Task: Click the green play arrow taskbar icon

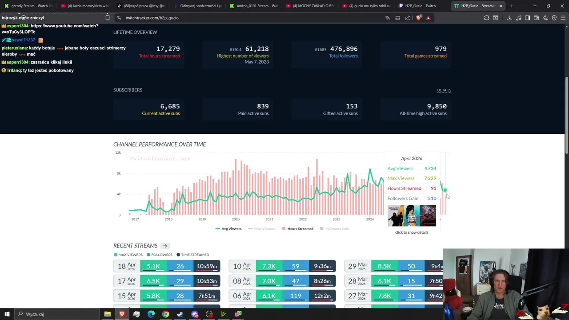Action: coord(224,314)
